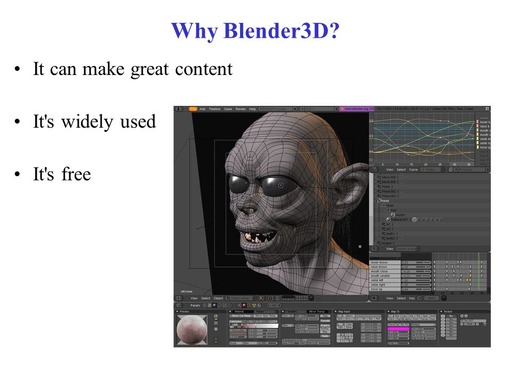Open the scene selector dropdown in the top header
This screenshot has width=511, height=383.
tap(302, 109)
